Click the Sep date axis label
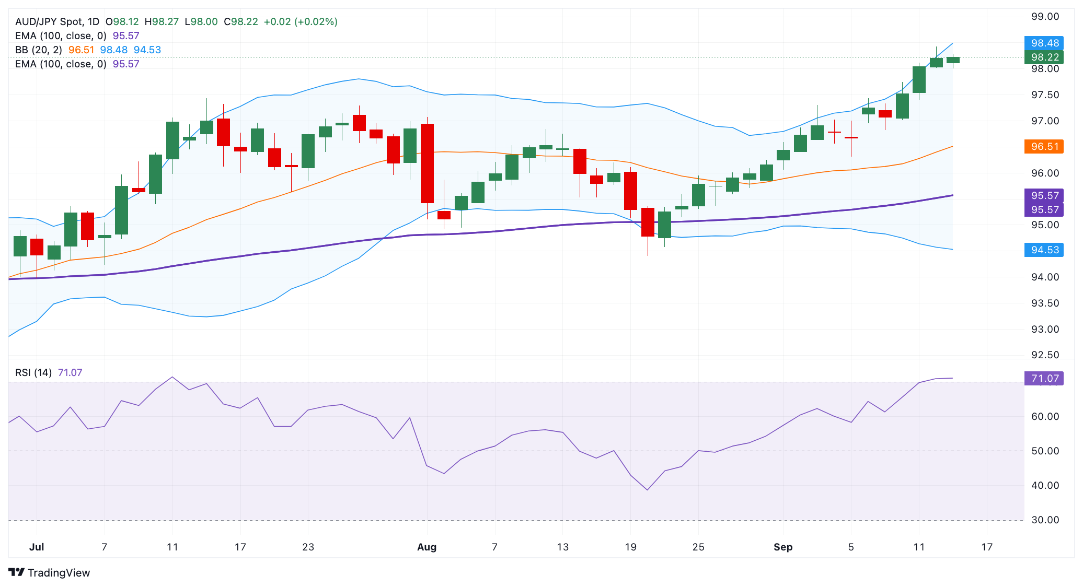Image resolution: width=1083 pixels, height=587 pixels. coord(783,547)
